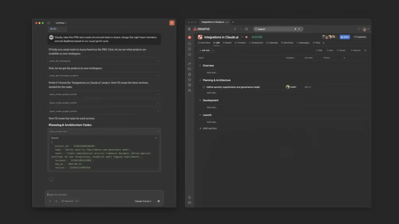Copy the Request JSON in Claude

pos(156,138)
